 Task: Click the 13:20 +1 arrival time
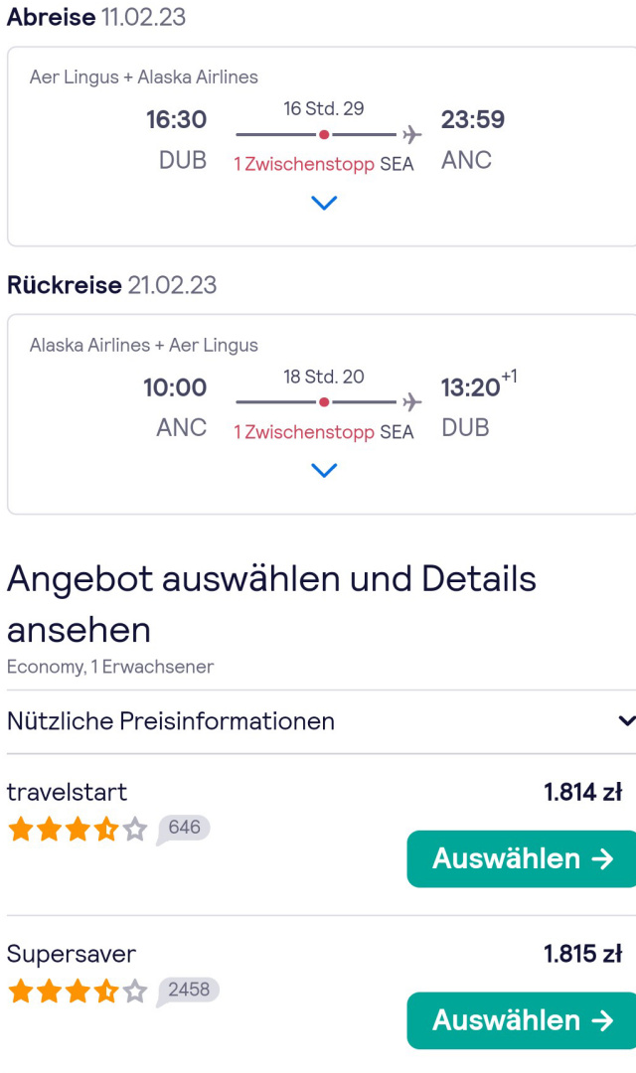point(479,384)
